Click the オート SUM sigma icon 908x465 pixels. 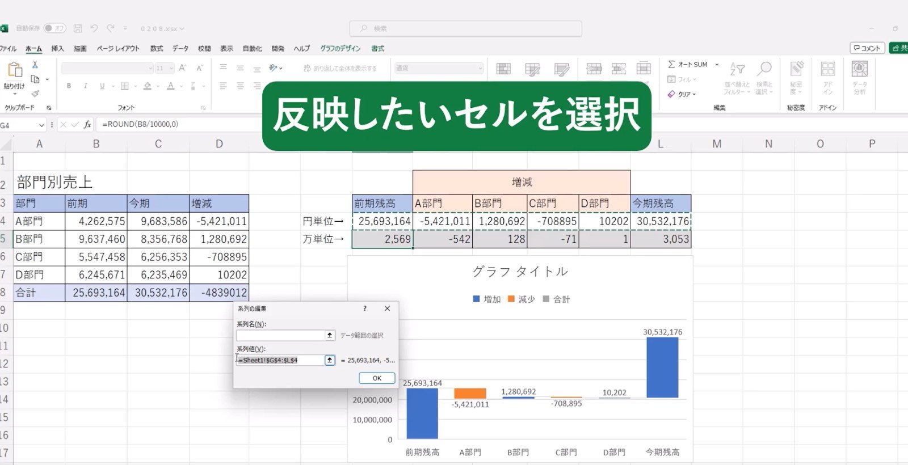(671, 65)
